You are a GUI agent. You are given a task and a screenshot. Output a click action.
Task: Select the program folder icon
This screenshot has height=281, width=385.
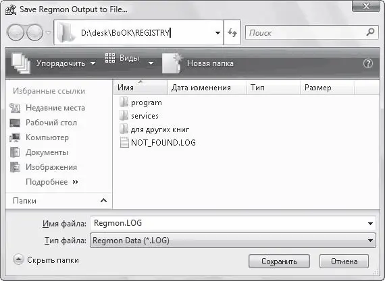pos(124,102)
